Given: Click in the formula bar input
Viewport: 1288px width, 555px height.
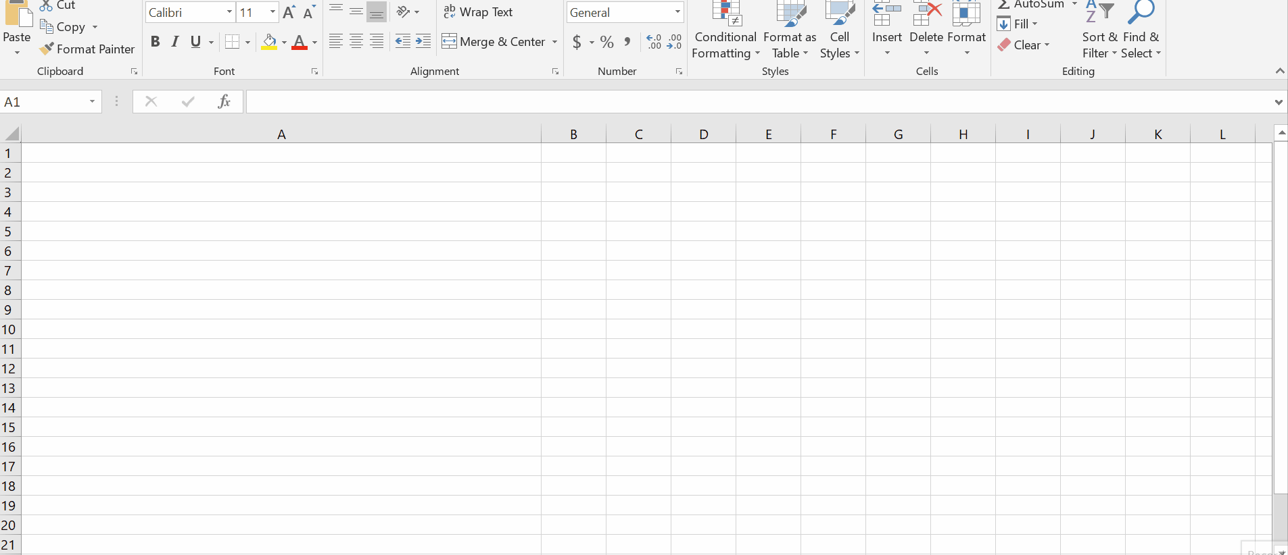Looking at the screenshot, I should tap(759, 102).
